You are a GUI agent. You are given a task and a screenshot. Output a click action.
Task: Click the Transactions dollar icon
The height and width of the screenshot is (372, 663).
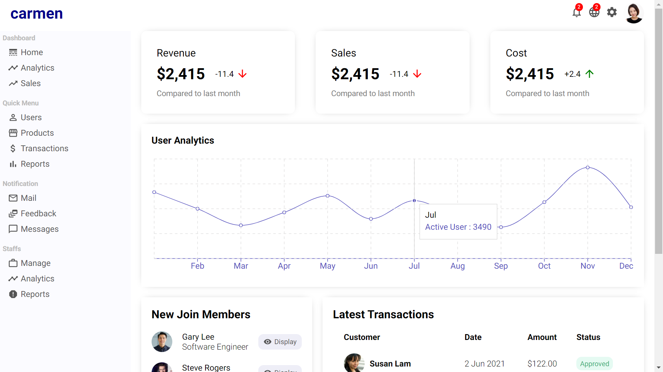(13, 148)
